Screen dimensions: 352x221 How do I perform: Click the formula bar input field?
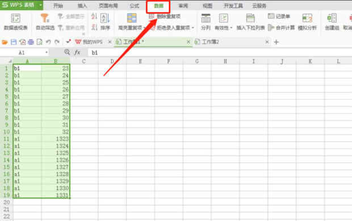click(220, 53)
